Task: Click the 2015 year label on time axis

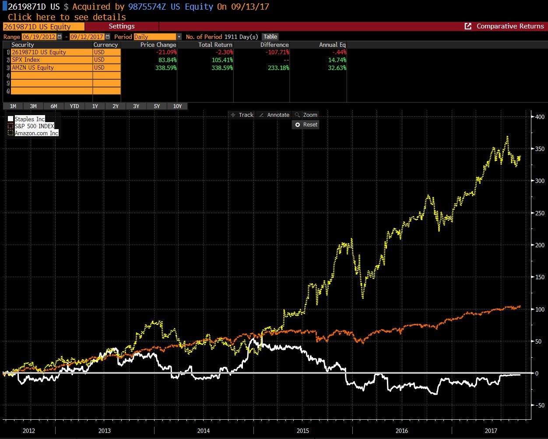Action: tap(303, 431)
